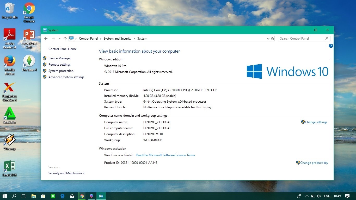Select the PowerPoint 2016 desktop icon
Screen dimensions: 356x200
tap(29, 39)
